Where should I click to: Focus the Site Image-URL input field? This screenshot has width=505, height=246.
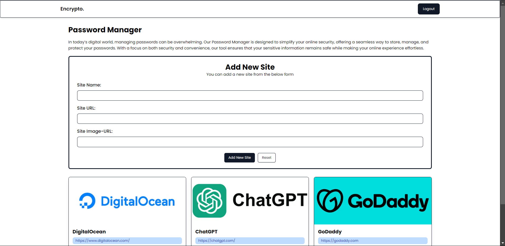click(250, 142)
